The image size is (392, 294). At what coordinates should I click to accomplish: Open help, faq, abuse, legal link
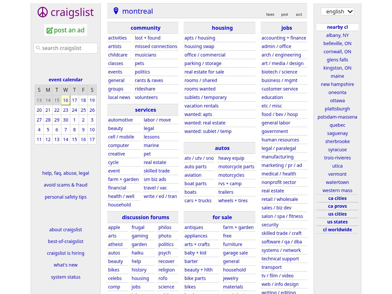click(66, 173)
